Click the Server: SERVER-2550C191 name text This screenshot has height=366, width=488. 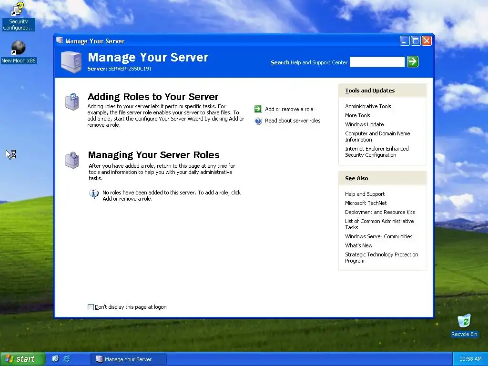coord(119,69)
